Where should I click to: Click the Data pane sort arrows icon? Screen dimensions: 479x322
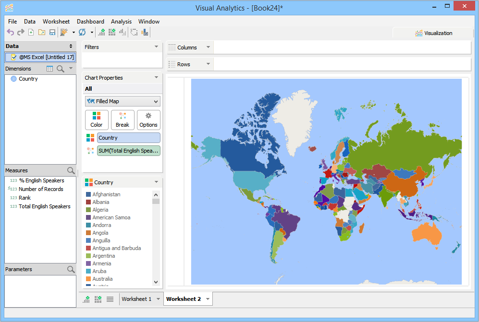click(71, 46)
